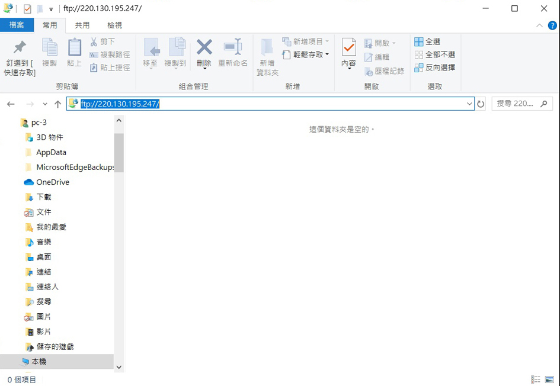The width and height of the screenshot is (560, 386).
Task: Click the 歷程記錄 history icon
Action: (368, 72)
